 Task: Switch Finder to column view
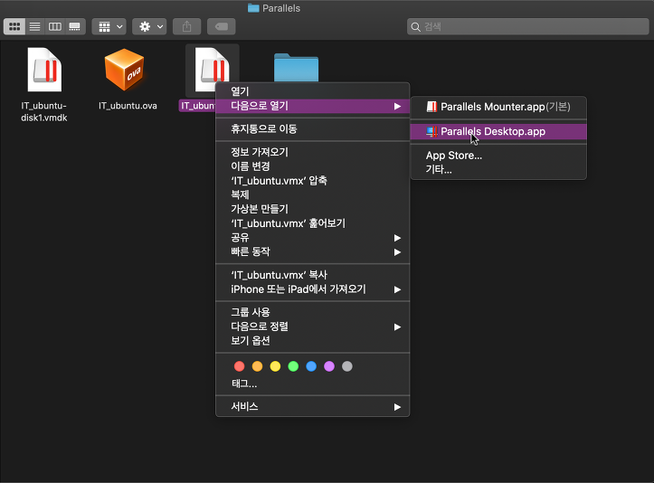(55, 27)
